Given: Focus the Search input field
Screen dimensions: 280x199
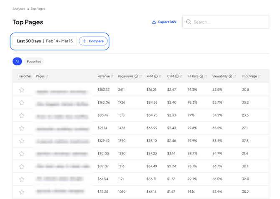Looking at the screenshot, I should tap(226, 22).
